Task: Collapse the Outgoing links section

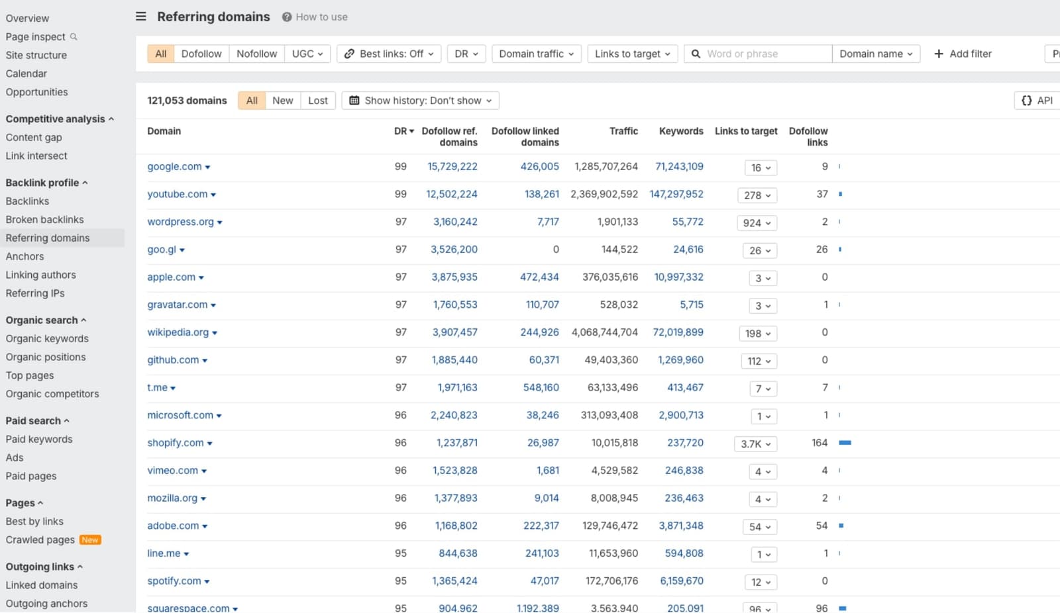Action: (44, 567)
